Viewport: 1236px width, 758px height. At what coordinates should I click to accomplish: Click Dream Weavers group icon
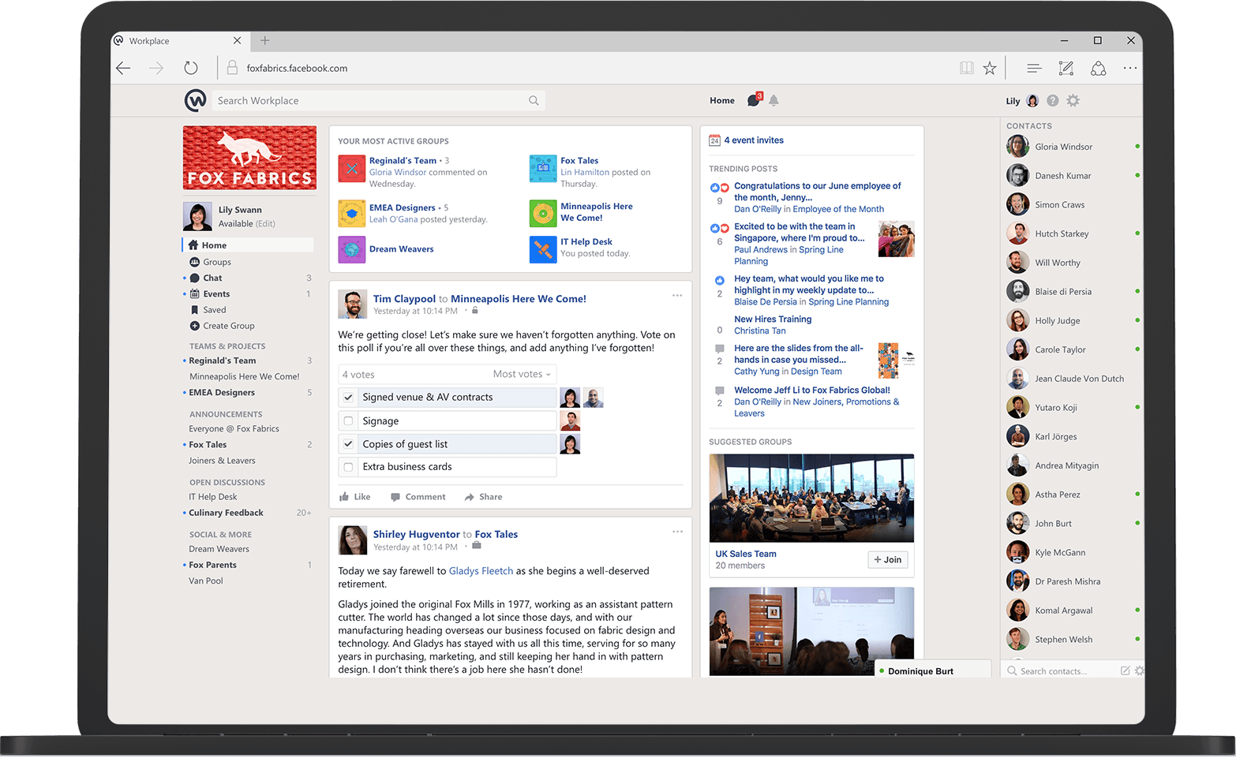[351, 249]
